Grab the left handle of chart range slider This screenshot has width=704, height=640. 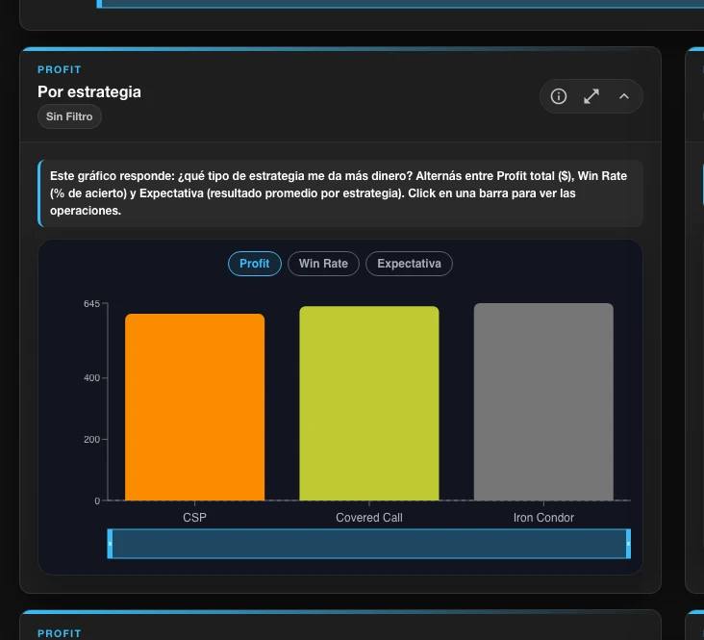pos(110,544)
